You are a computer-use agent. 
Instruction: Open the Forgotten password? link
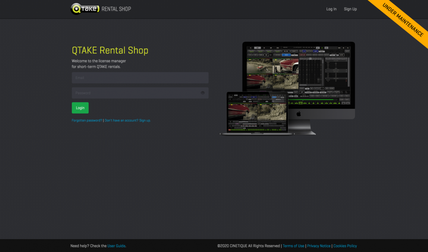point(87,120)
